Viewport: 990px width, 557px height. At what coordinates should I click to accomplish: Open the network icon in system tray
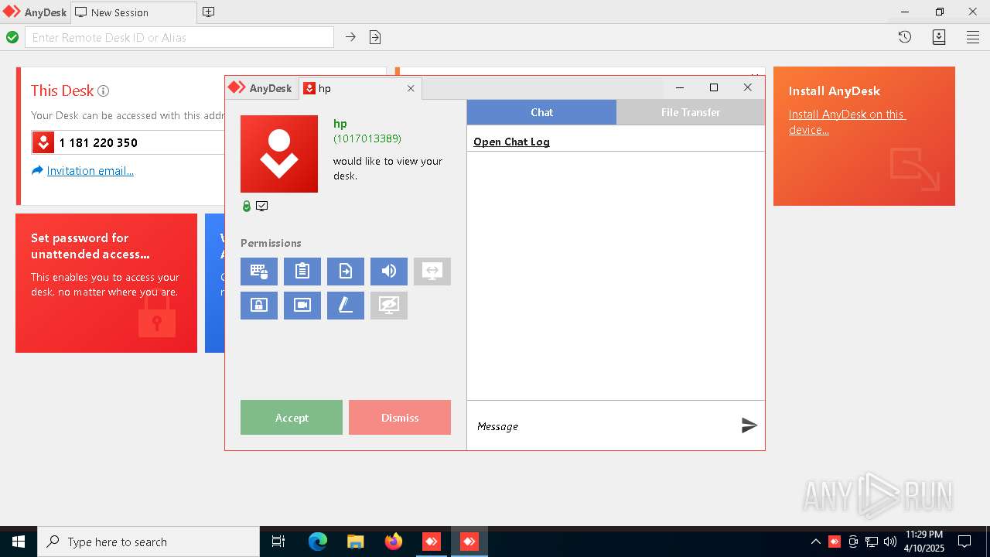point(872,542)
